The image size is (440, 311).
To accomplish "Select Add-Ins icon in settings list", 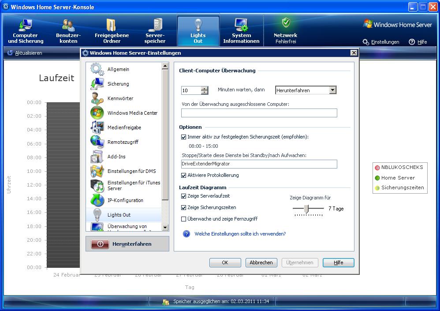I will point(97,157).
